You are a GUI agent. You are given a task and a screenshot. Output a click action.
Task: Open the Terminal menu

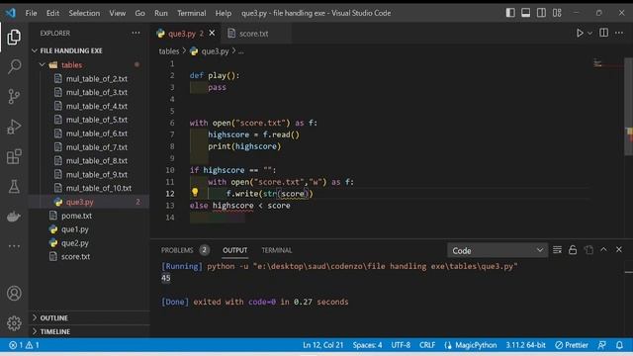pyautogui.click(x=191, y=13)
